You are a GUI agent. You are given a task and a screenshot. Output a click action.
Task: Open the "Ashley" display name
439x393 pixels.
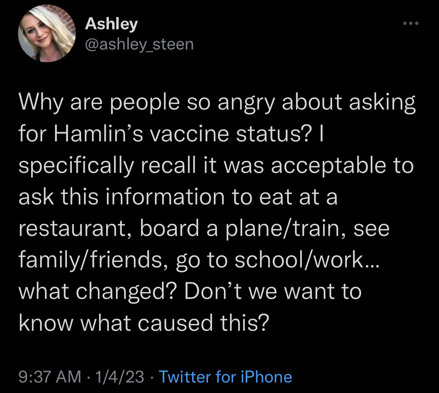(x=111, y=23)
